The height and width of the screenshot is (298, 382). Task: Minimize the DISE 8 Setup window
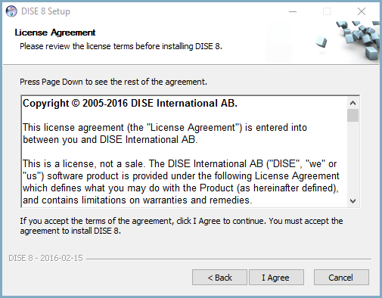[293, 11]
